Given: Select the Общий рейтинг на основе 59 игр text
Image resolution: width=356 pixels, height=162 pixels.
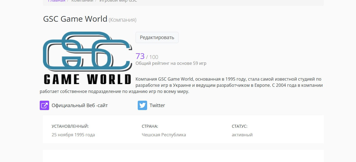Looking at the screenshot, I should tap(171, 63).
